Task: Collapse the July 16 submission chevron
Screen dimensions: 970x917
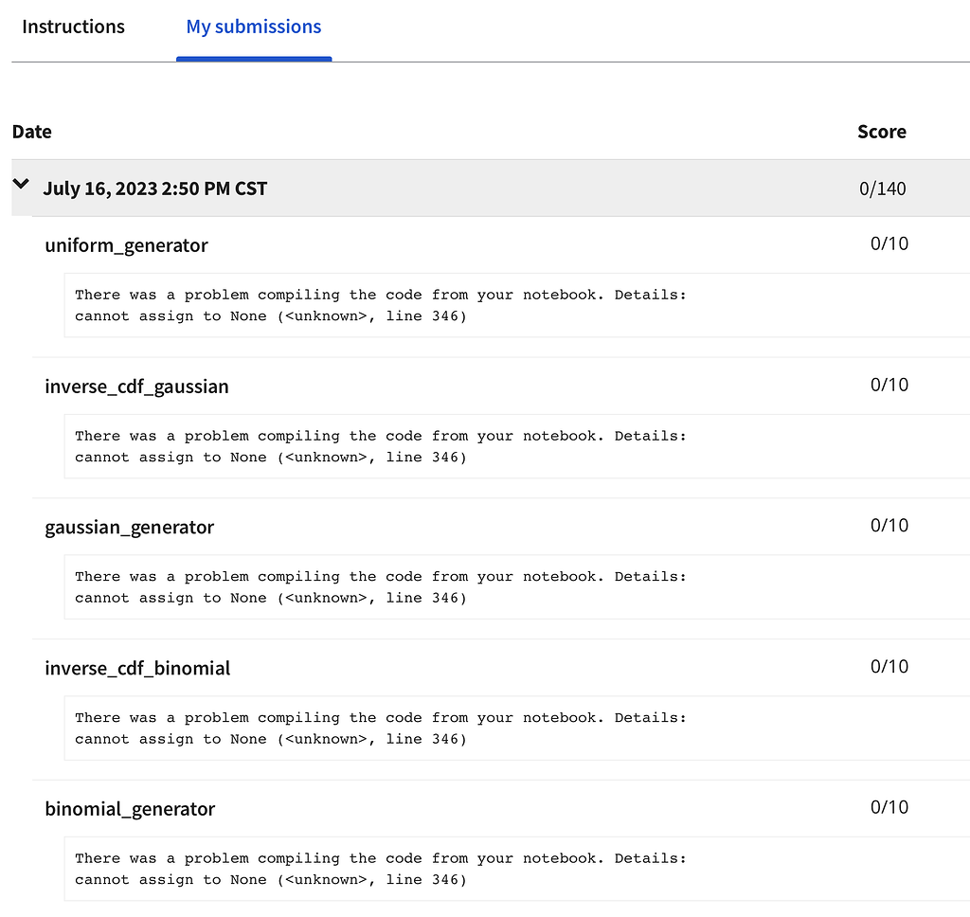Action: pyautogui.click(x=22, y=186)
